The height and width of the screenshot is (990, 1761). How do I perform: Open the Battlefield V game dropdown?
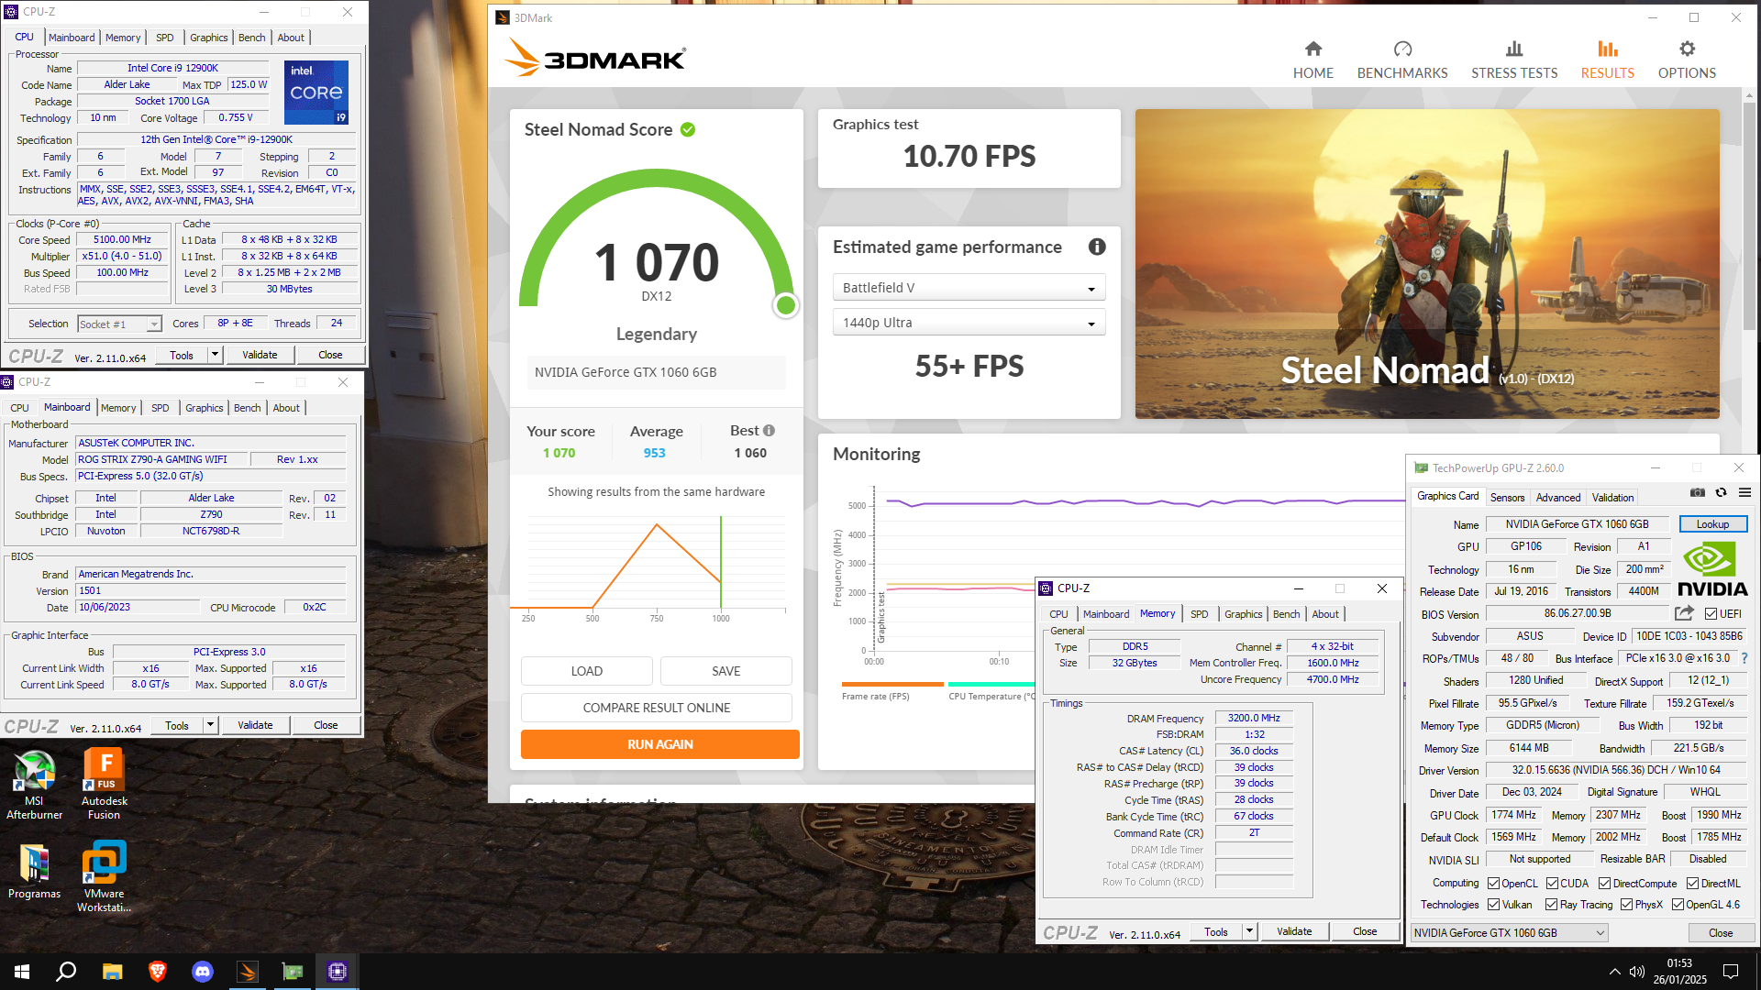coord(969,288)
